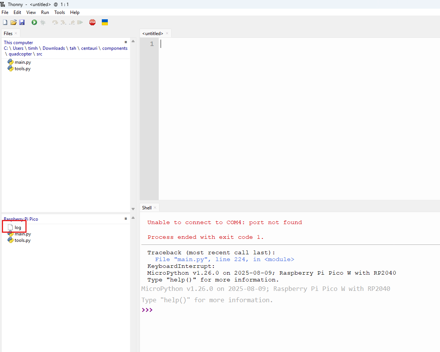
Task: Navigate to 'quadcopter' in the path breadcrumb
Action: point(20,54)
